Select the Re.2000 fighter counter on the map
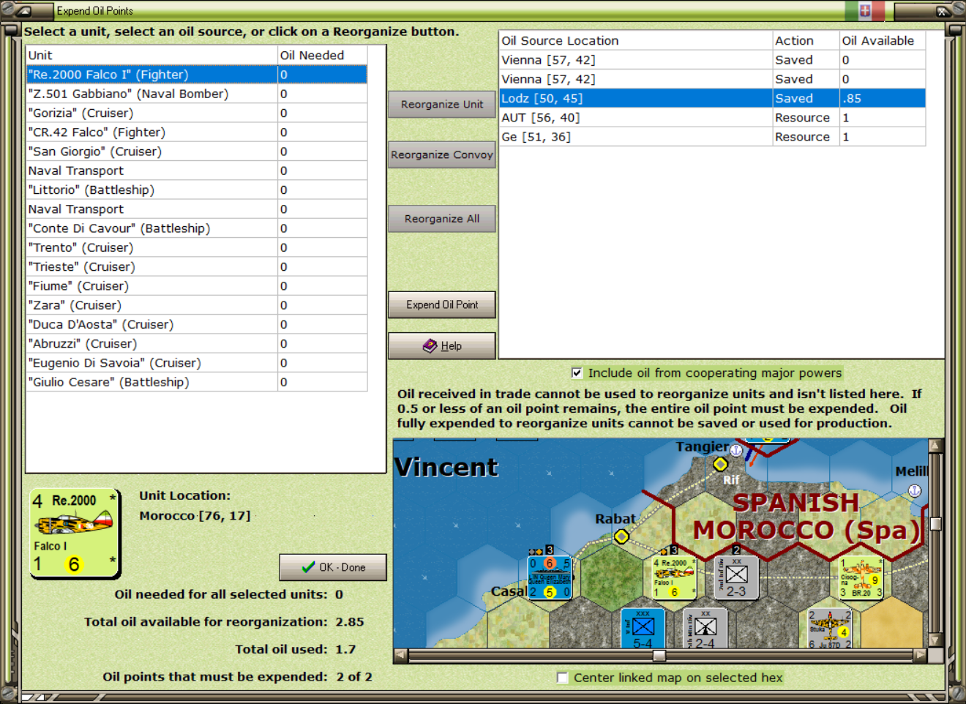This screenshot has height=704, width=966. point(674,577)
